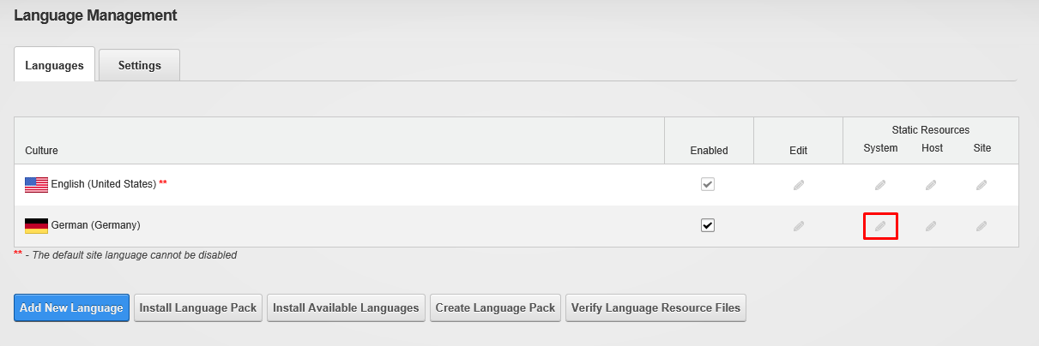
Task: Select the Languages tab
Action: click(x=54, y=65)
